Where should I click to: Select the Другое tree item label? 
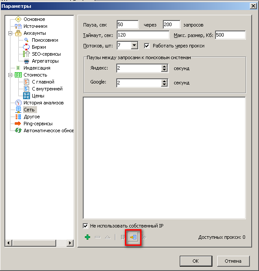coord(32,117)
